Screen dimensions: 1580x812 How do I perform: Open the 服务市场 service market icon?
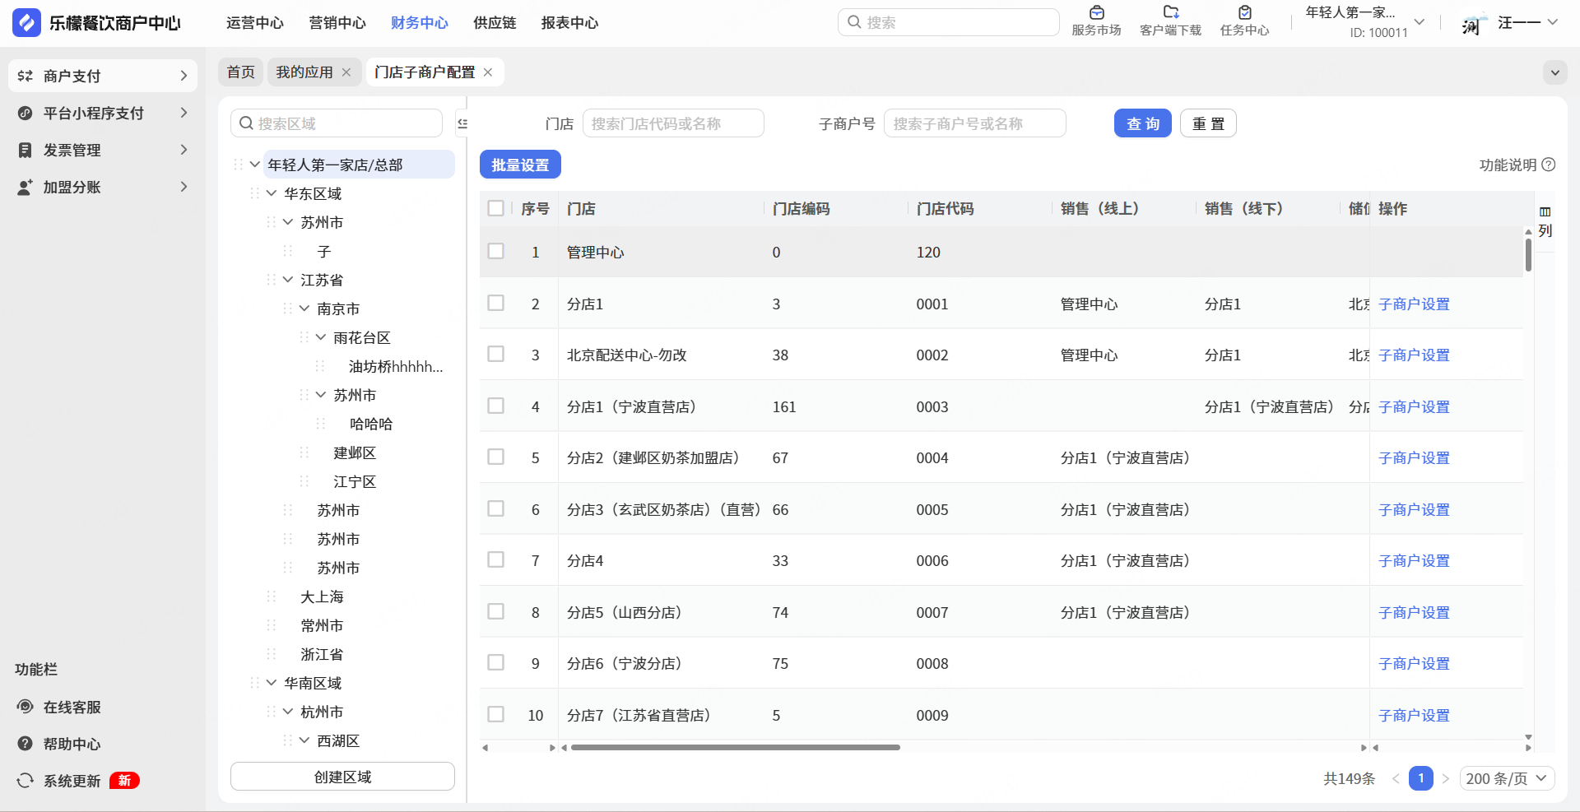click(x=1096, y=13)
